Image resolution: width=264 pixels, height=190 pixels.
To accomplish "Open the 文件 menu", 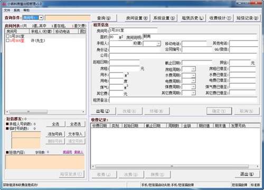I will [7, 10].
